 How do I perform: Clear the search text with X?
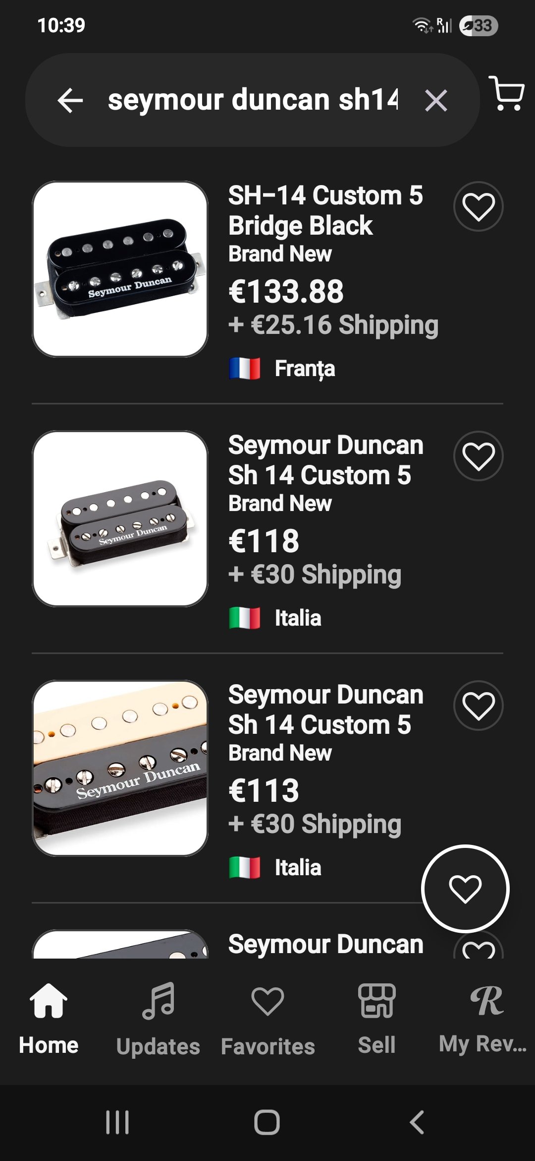click(x=436, y=101)
